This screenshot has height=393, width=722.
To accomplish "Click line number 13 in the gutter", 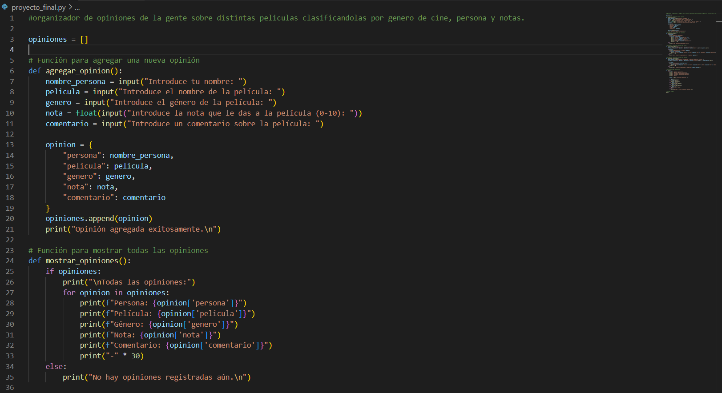I will click(10, 145).
